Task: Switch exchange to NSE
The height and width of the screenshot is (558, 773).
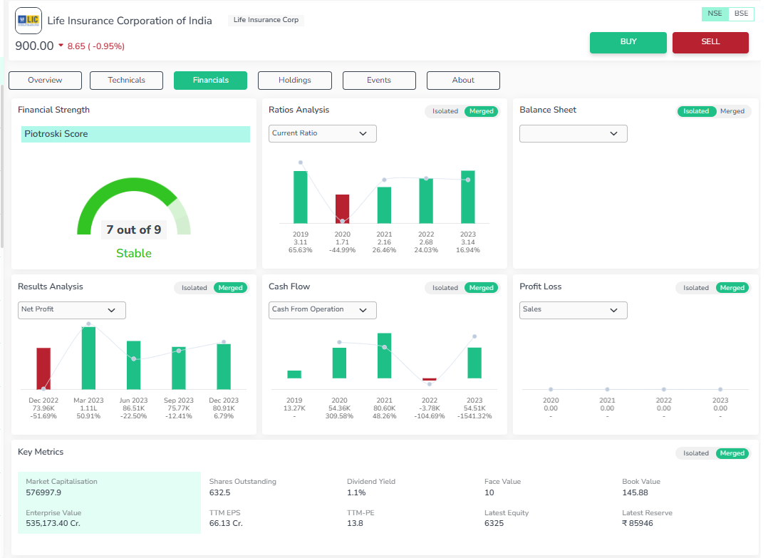Action: coord(715,14)
